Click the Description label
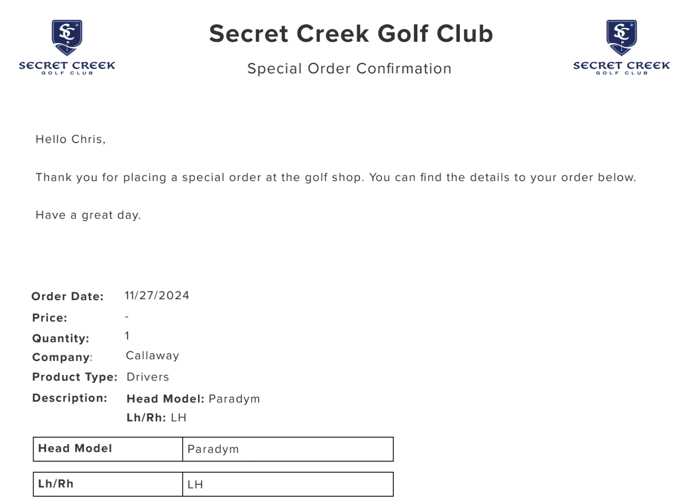Image resolution: width=690 pixels, height=501 pixels. coord(70,398)
